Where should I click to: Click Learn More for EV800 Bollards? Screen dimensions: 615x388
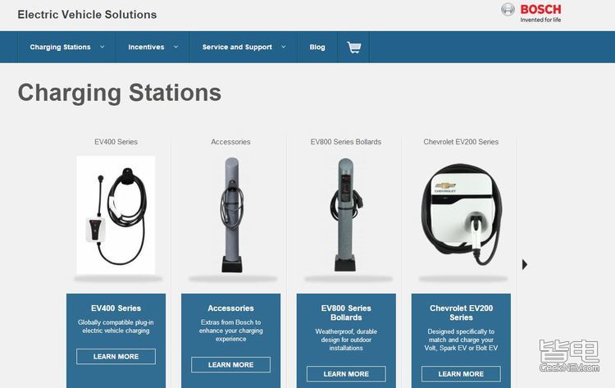pos(346,374)
